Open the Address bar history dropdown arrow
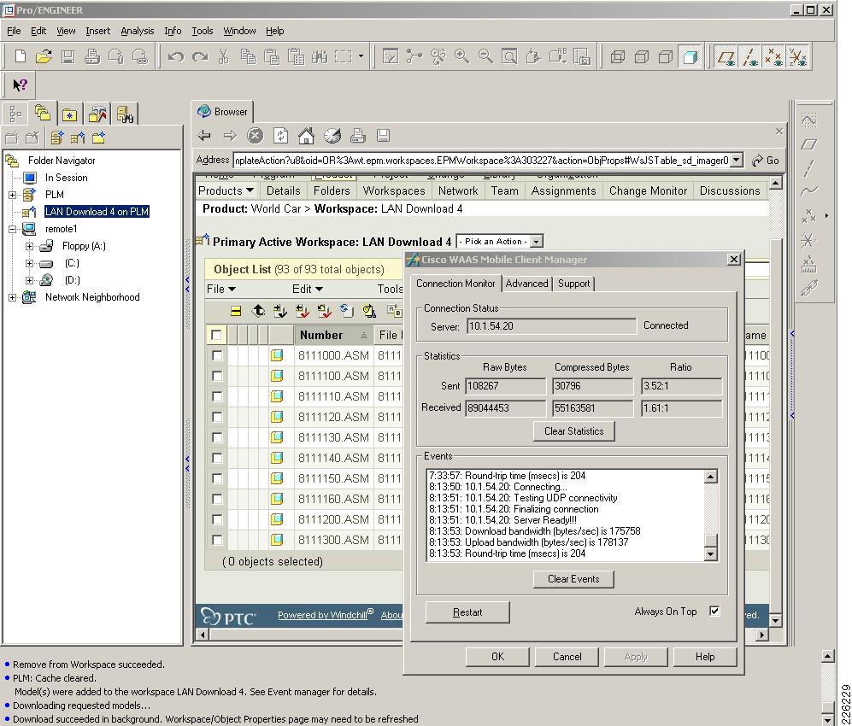The image size is (852, 726). (737, 161)
